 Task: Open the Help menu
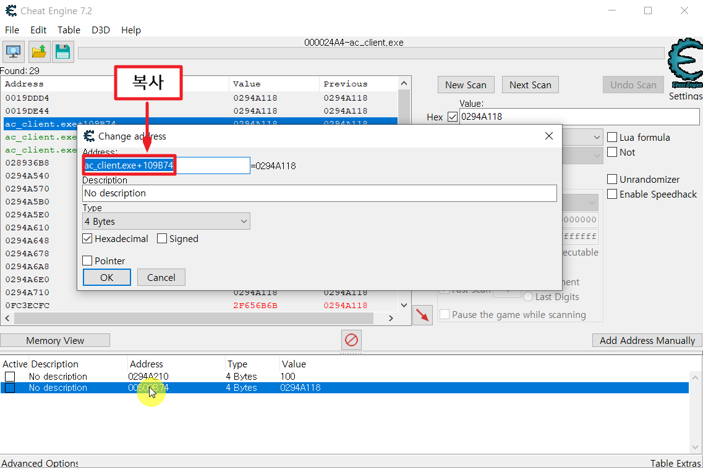[x=131, y=30]
